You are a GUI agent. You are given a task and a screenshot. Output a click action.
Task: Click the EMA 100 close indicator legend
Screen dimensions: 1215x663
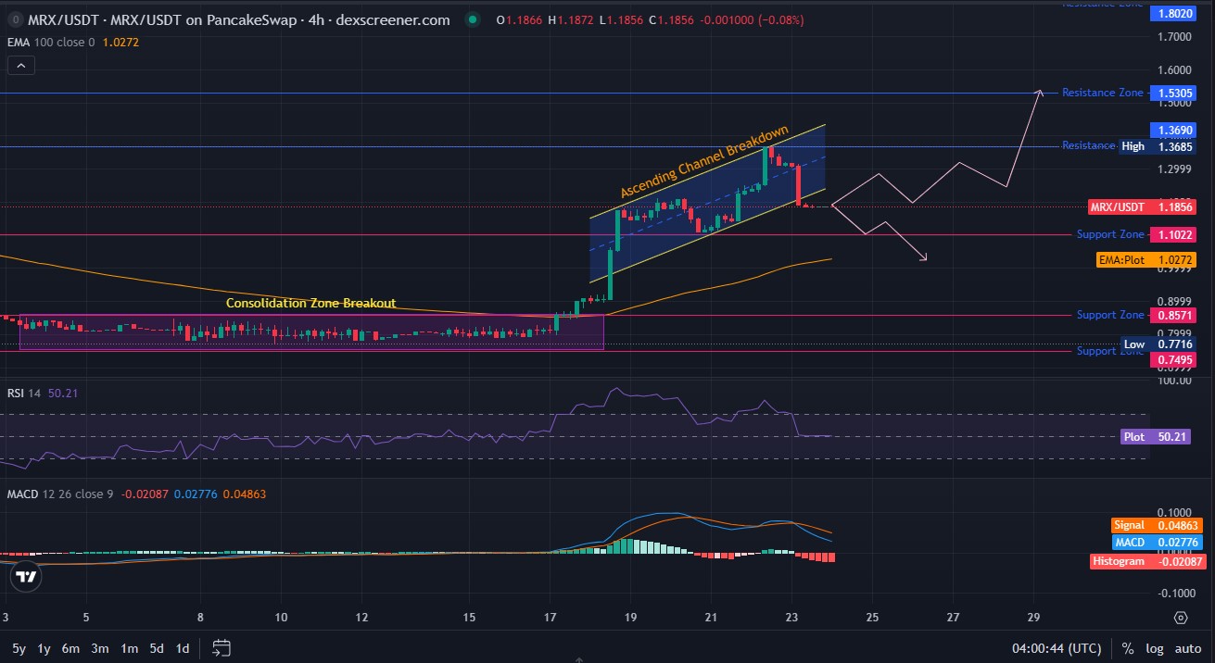pos(72,42)
